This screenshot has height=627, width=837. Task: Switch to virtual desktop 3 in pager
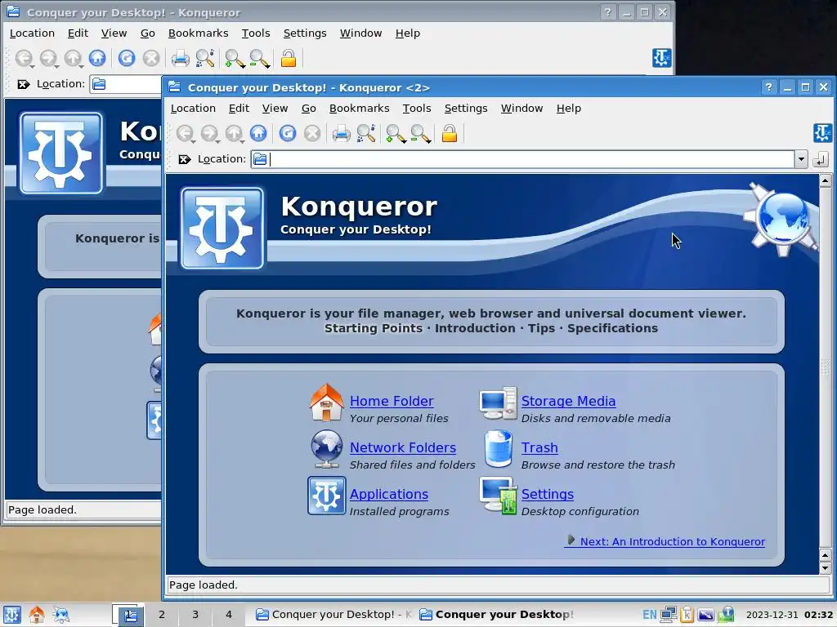pos(195,615)
